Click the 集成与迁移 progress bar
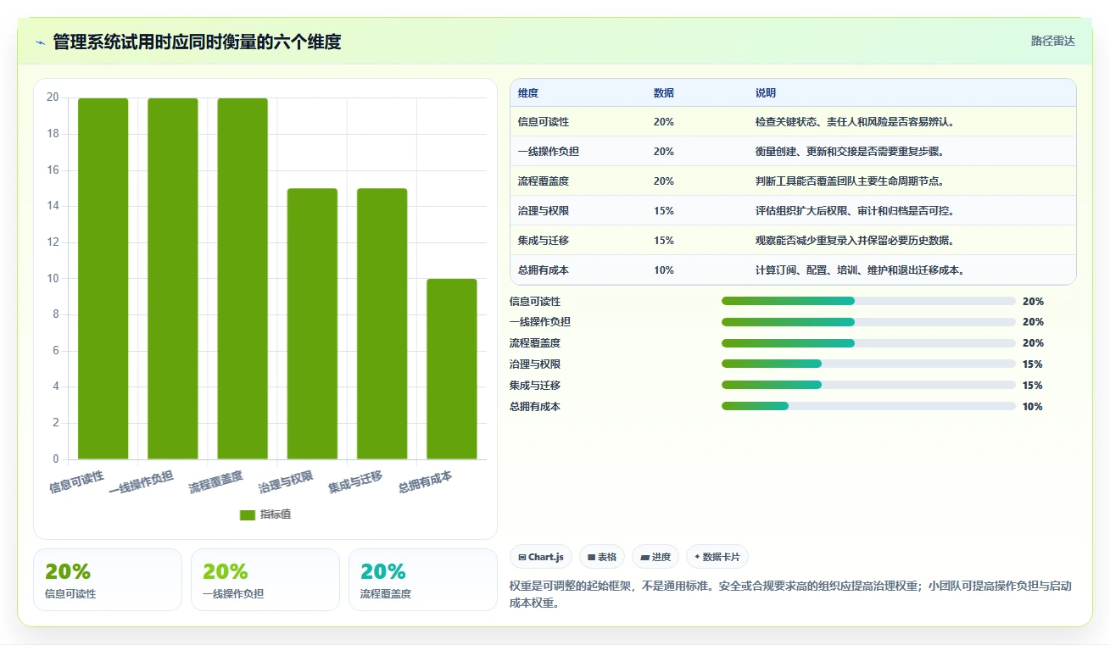The image size is (1110, 645). click(x=868, y=385)
